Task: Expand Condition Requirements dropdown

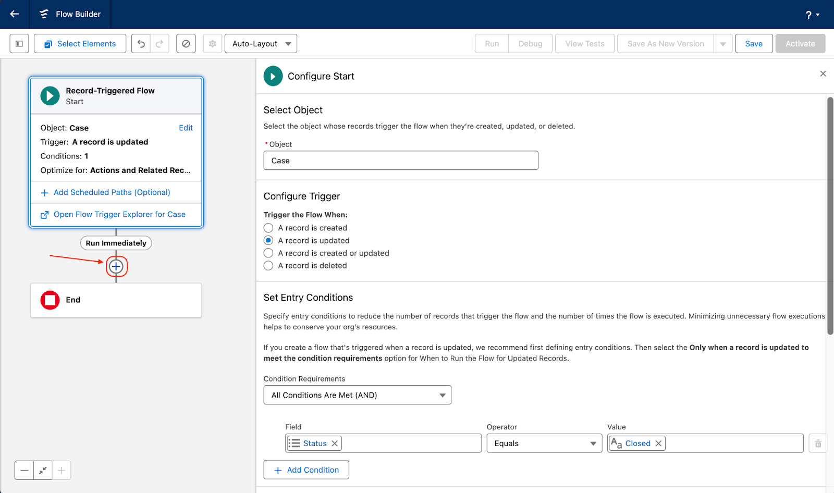Action: click(x=357, y=395)
